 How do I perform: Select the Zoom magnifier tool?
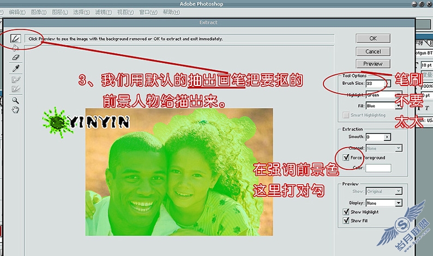coord(15,100)
